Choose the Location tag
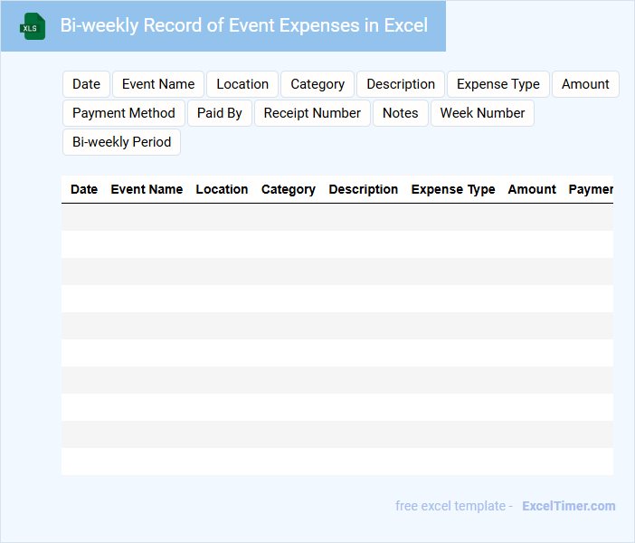Image resolution: width=635 pixels, height=543 pixels. pos(242,84)
